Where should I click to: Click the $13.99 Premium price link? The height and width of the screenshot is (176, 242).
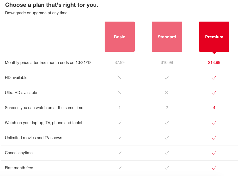coord(214,62)
